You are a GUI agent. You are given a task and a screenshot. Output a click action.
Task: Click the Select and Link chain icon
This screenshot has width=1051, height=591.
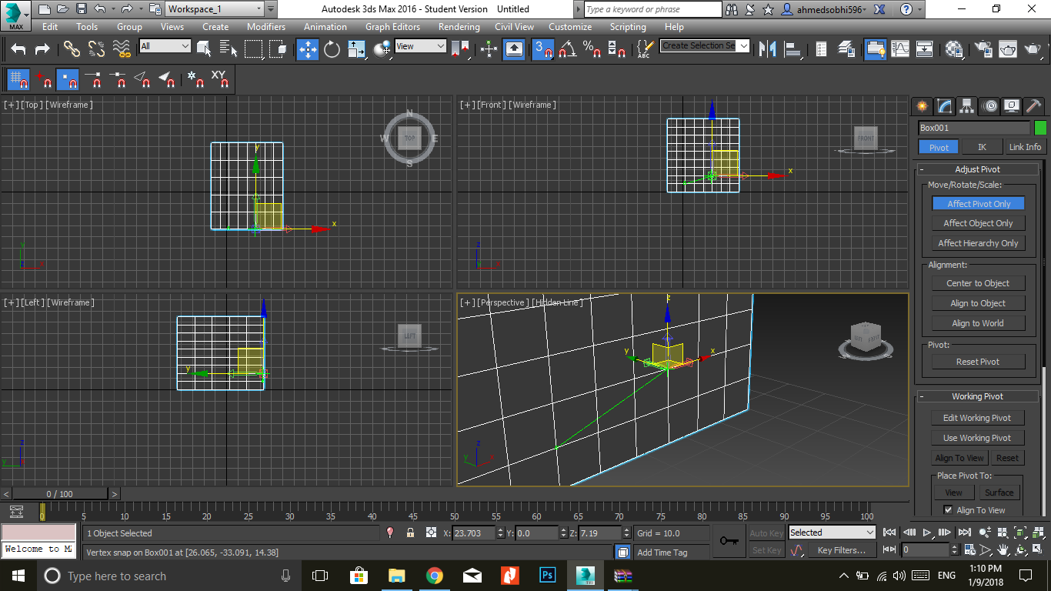pos(72,49)
